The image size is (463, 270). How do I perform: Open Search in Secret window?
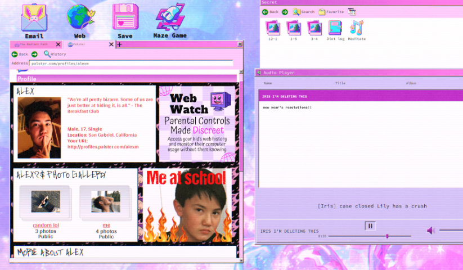[x=304, y=12]
